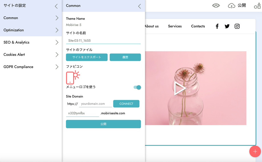
Task: Open the shapes icon at top right
Action: pos(257,6)
